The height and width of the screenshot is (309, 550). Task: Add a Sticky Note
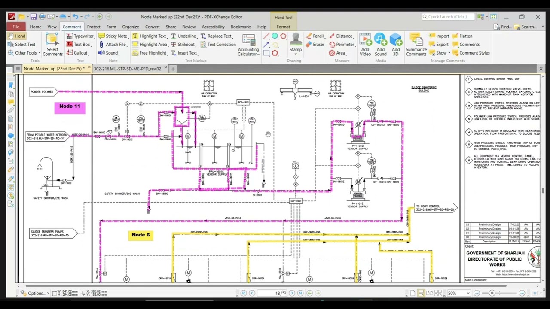pyautogui.click(x=113, y=36)
